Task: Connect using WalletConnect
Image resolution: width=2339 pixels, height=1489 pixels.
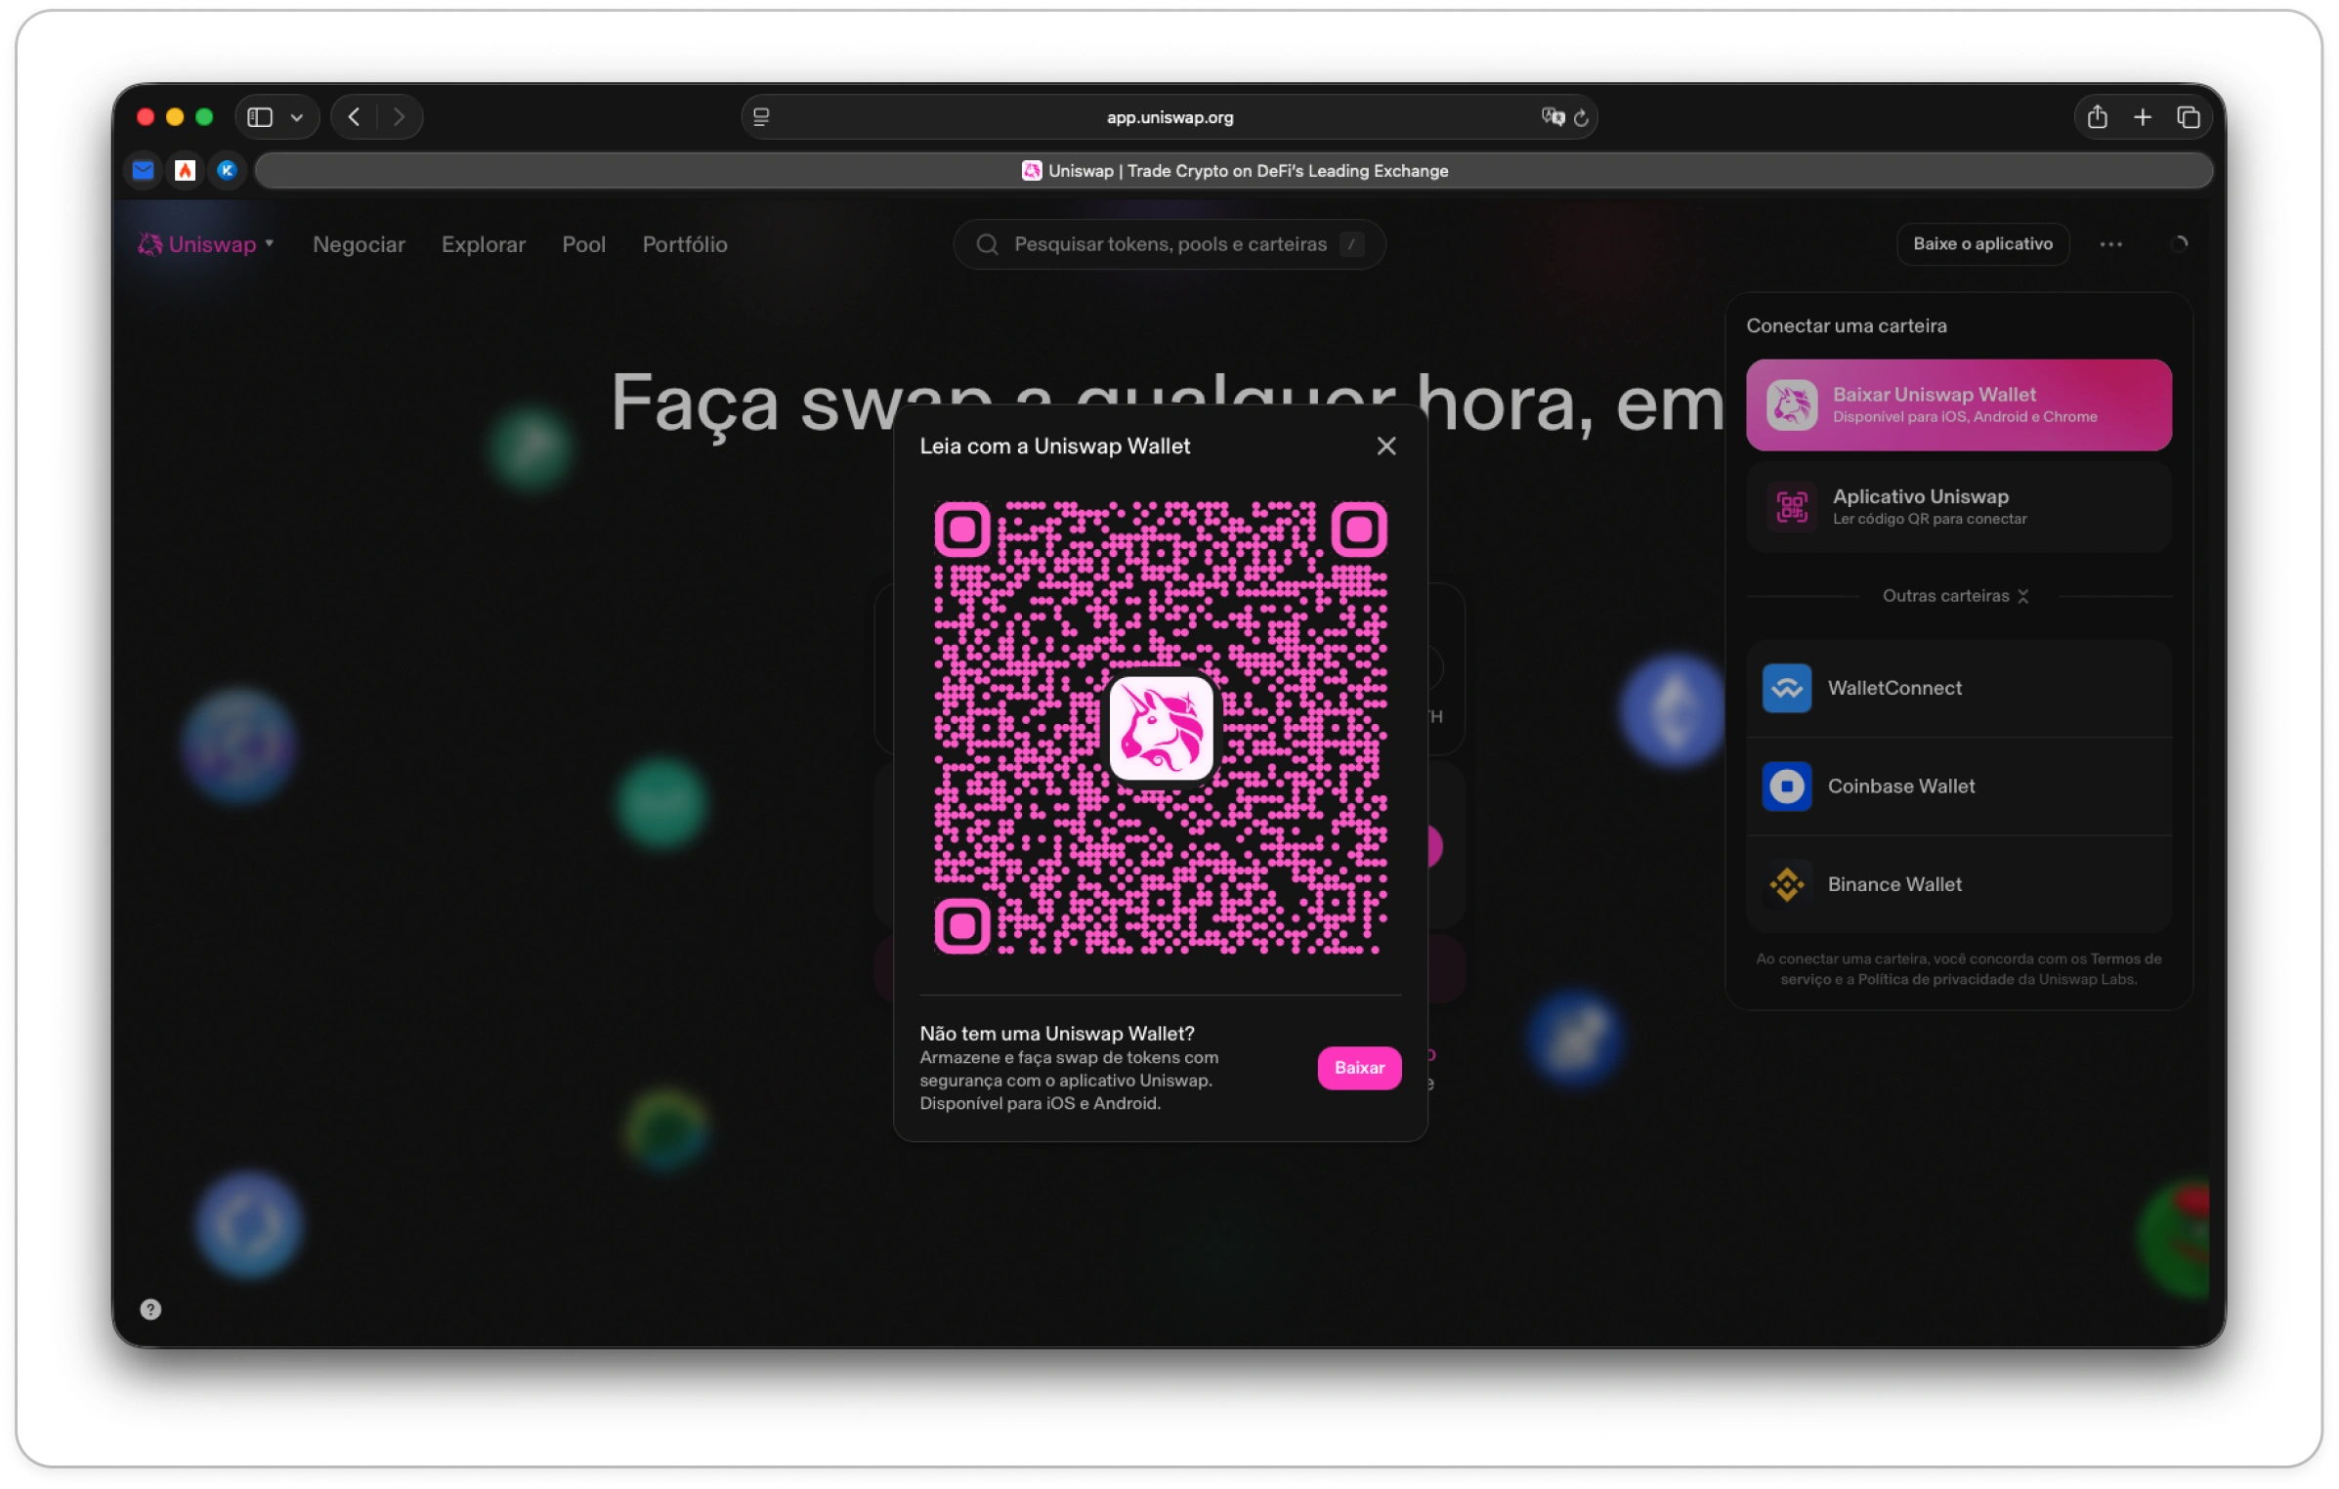Action: click(1958, 688)
